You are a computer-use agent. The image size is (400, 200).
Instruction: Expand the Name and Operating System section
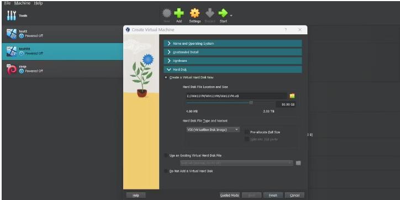coord(233,43)
